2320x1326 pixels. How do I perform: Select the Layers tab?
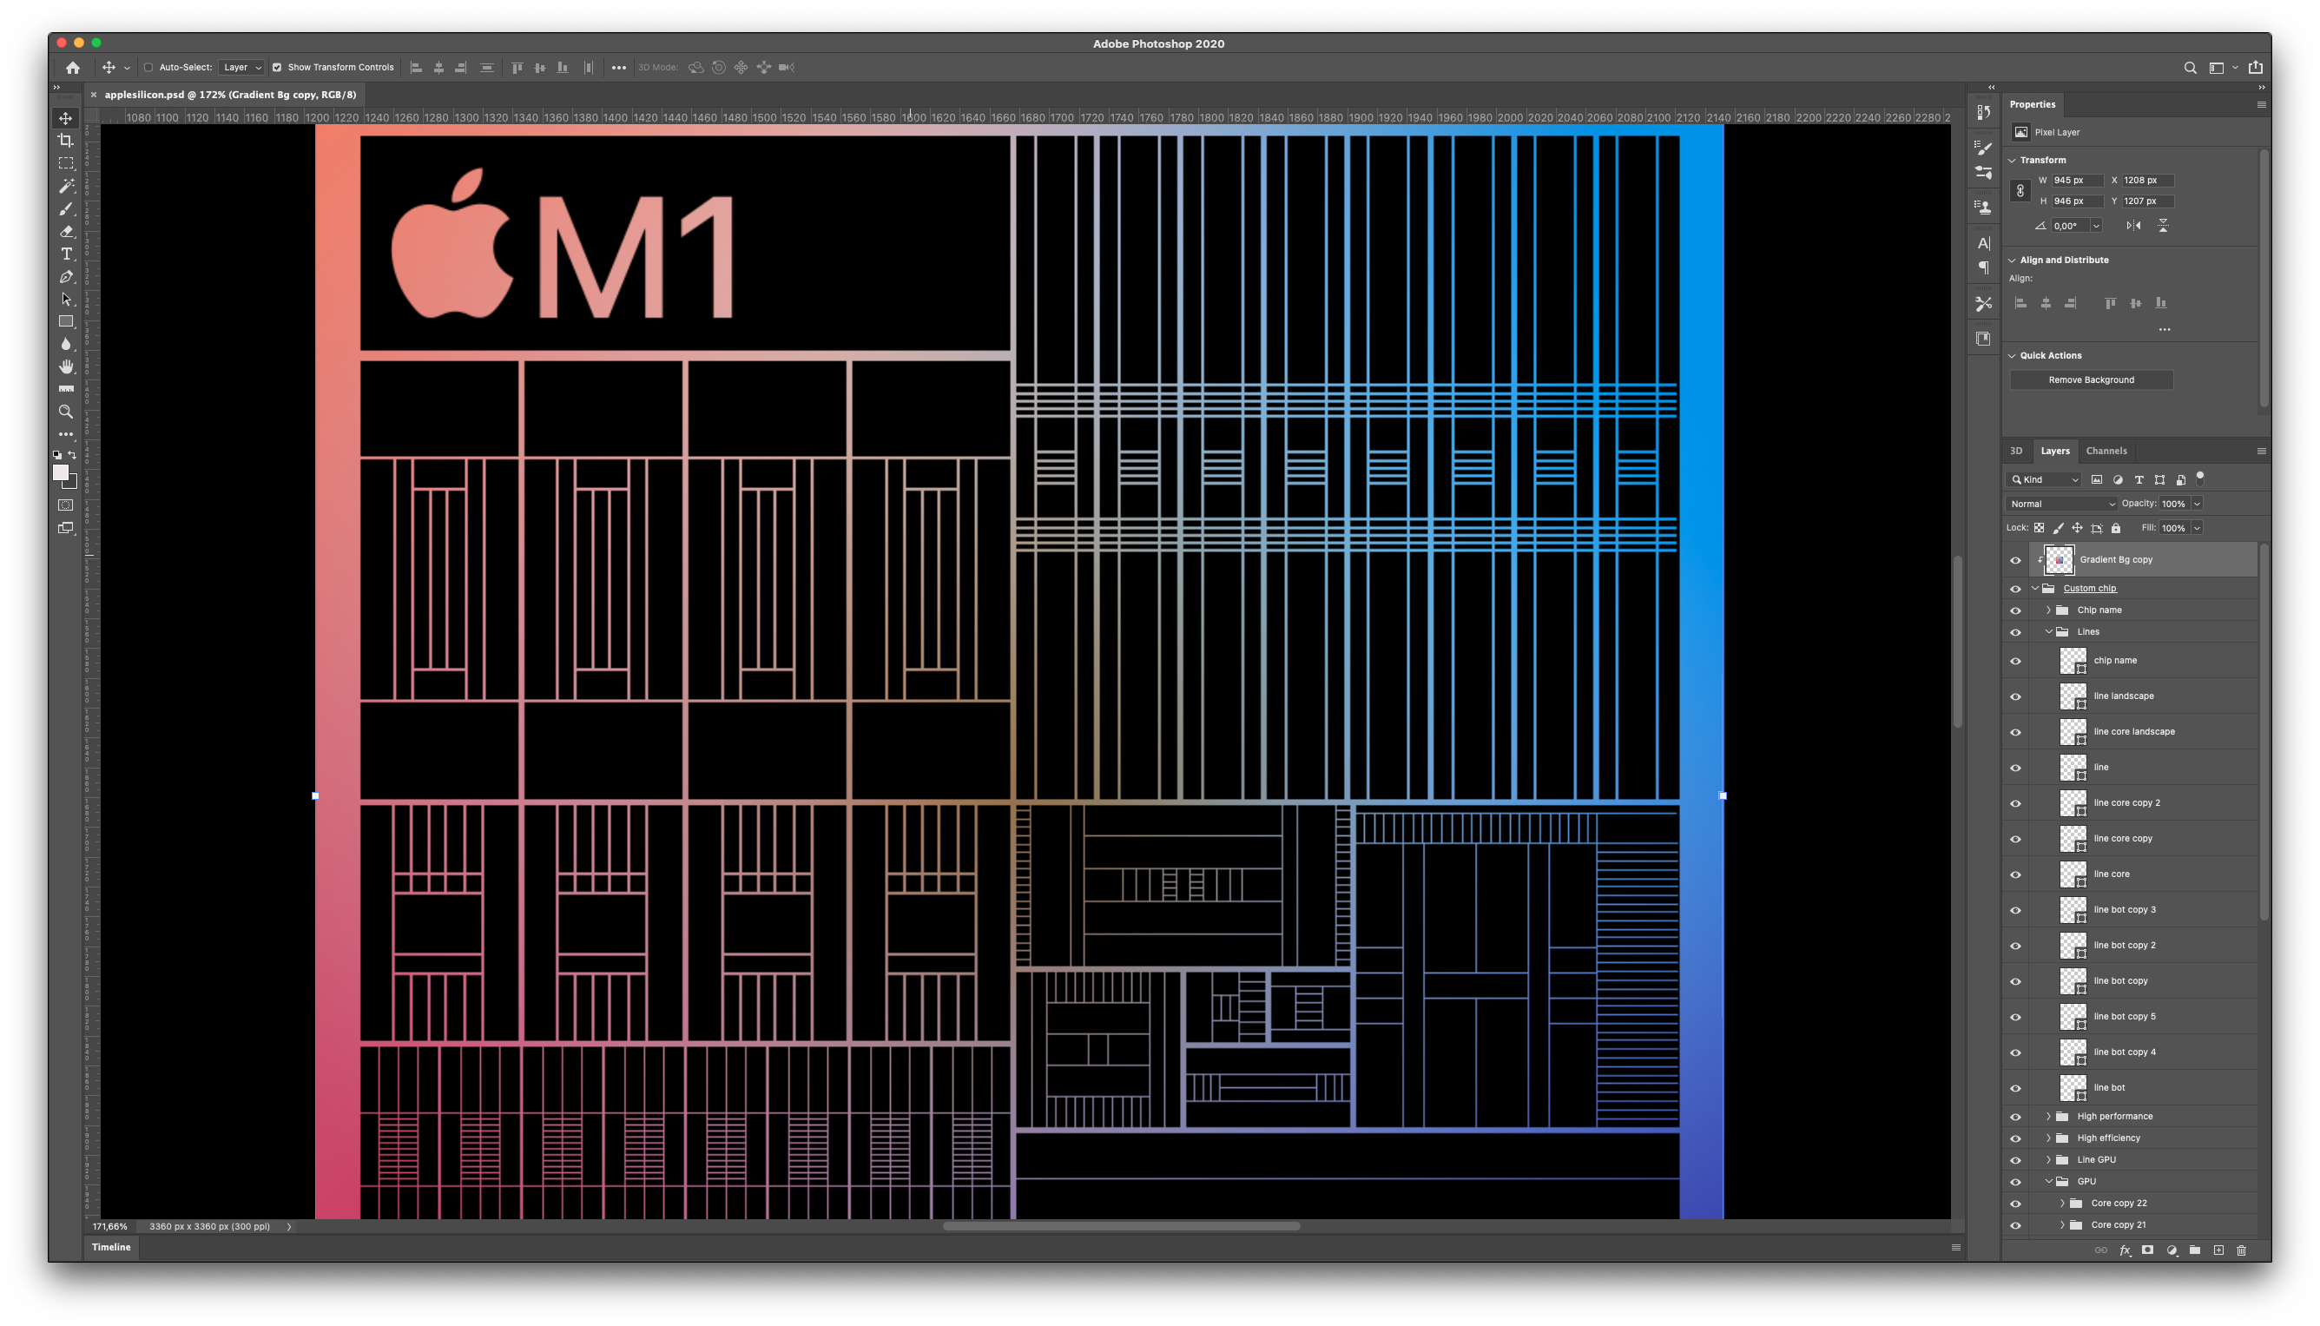[x=2055, y=451]
